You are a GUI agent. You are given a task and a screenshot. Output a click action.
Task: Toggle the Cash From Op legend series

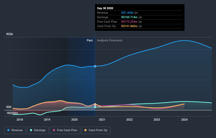point(96,130)
